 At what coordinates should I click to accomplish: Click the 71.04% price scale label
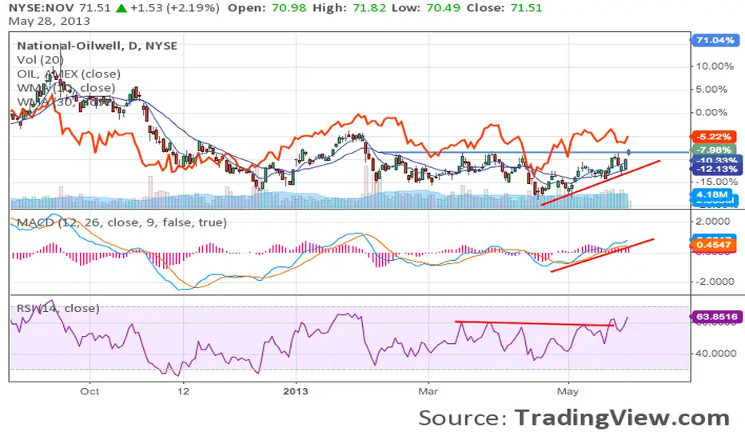click(x=715, y=40)
